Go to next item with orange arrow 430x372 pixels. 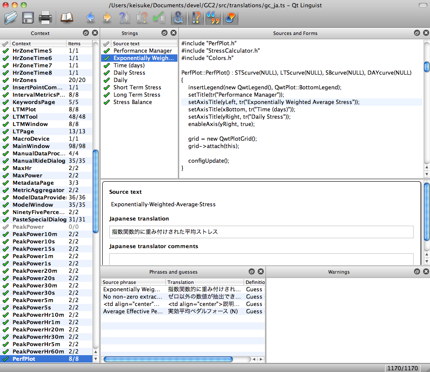[x=107, y=18]
